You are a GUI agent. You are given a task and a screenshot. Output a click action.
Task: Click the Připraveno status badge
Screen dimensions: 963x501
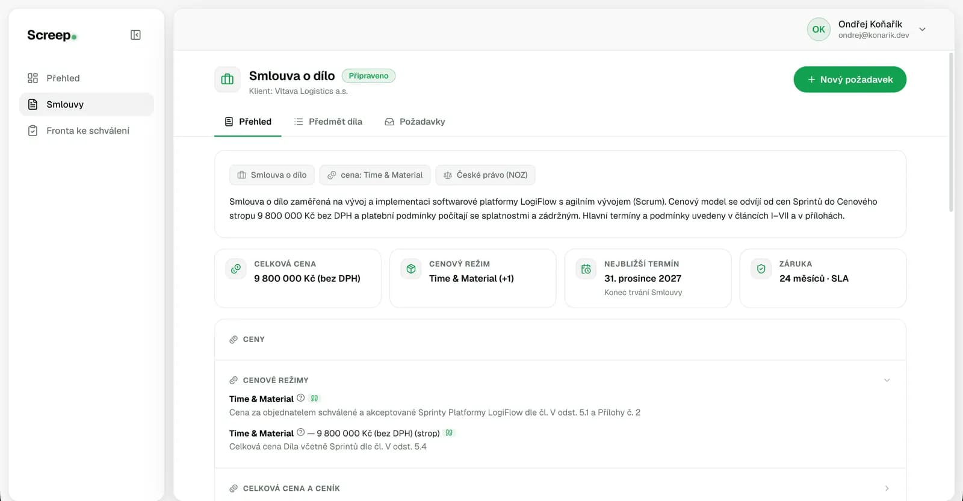[368, 76]
